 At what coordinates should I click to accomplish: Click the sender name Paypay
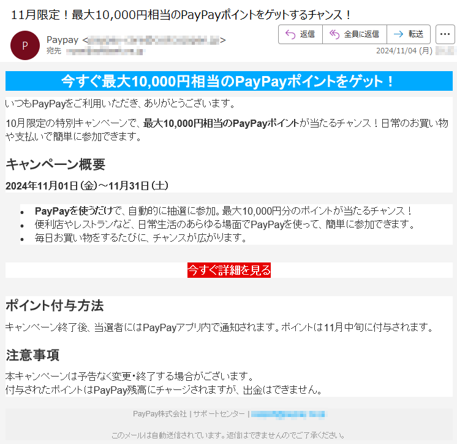coord(62,40)
